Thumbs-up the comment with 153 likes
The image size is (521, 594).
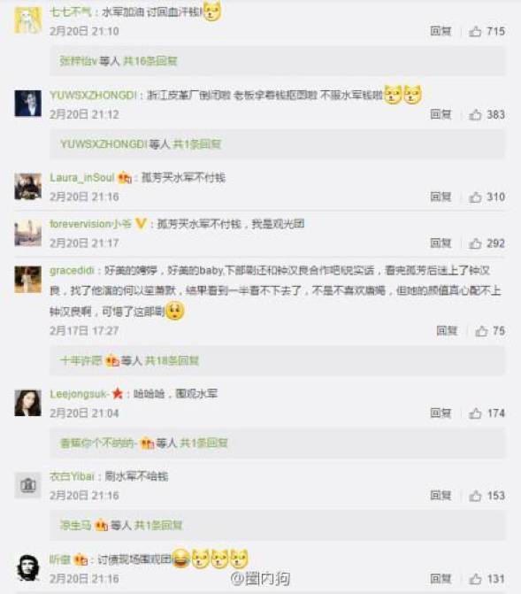475,496
